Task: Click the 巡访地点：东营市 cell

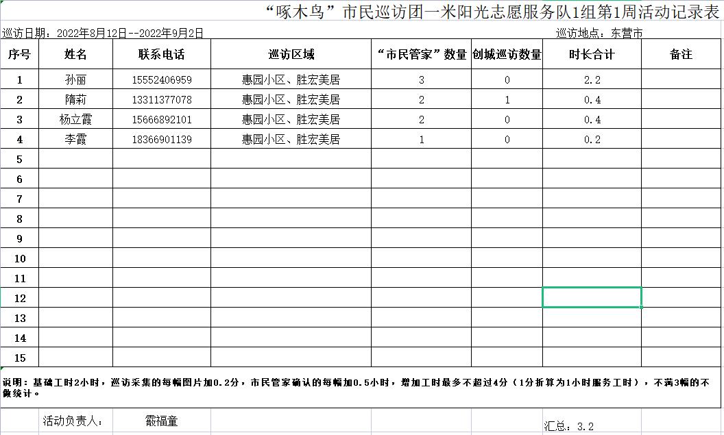Action: click(x=599, y=33)
